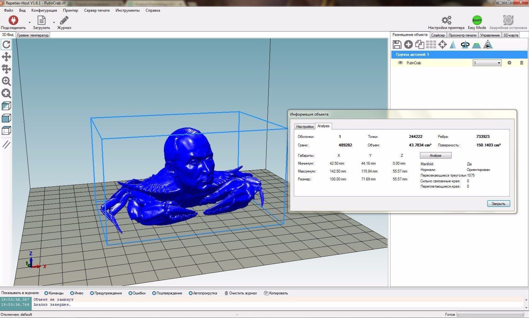Click the scale object cone icon
This screenshot has height=318, width=529.
[453, 45]
